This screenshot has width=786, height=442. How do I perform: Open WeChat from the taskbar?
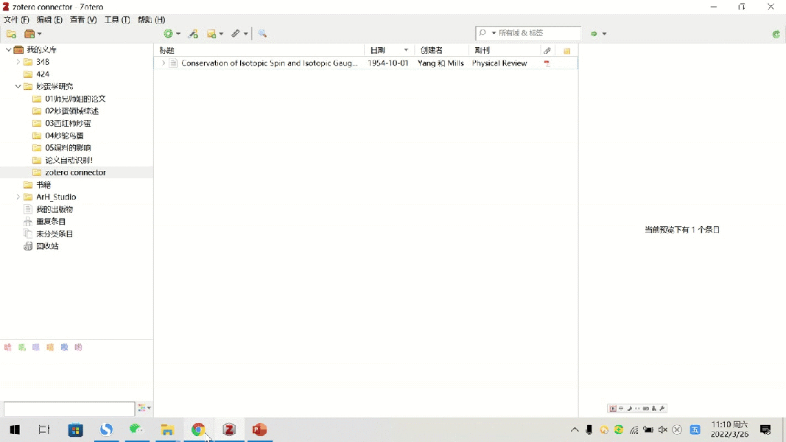pyautogui.click(x=136, y=429)
